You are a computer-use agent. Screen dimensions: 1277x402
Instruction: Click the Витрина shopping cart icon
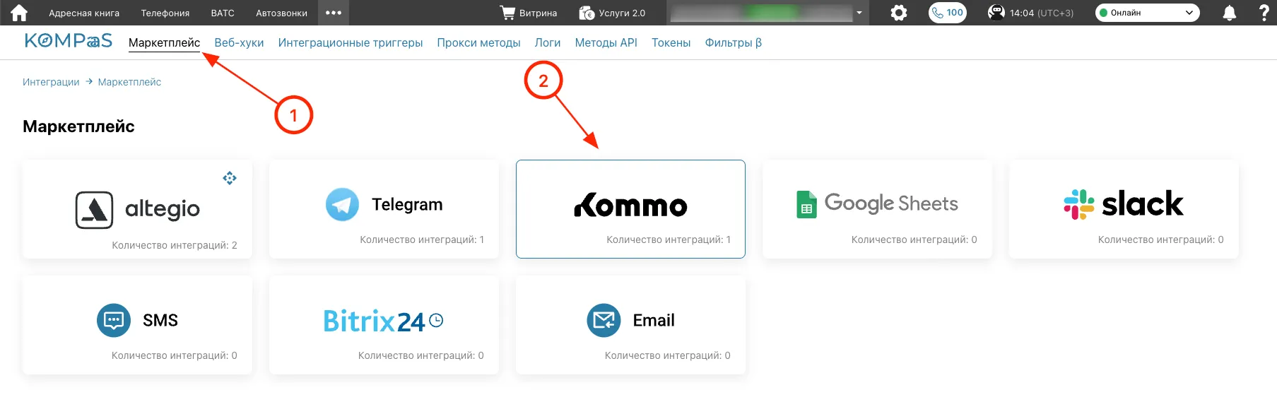(507, 13)
